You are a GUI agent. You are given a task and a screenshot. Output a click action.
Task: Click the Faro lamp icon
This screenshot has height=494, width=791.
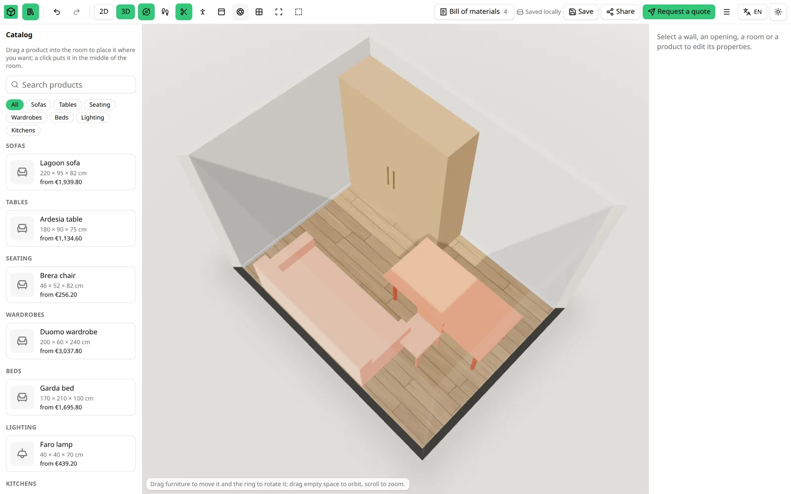(22, 453)
